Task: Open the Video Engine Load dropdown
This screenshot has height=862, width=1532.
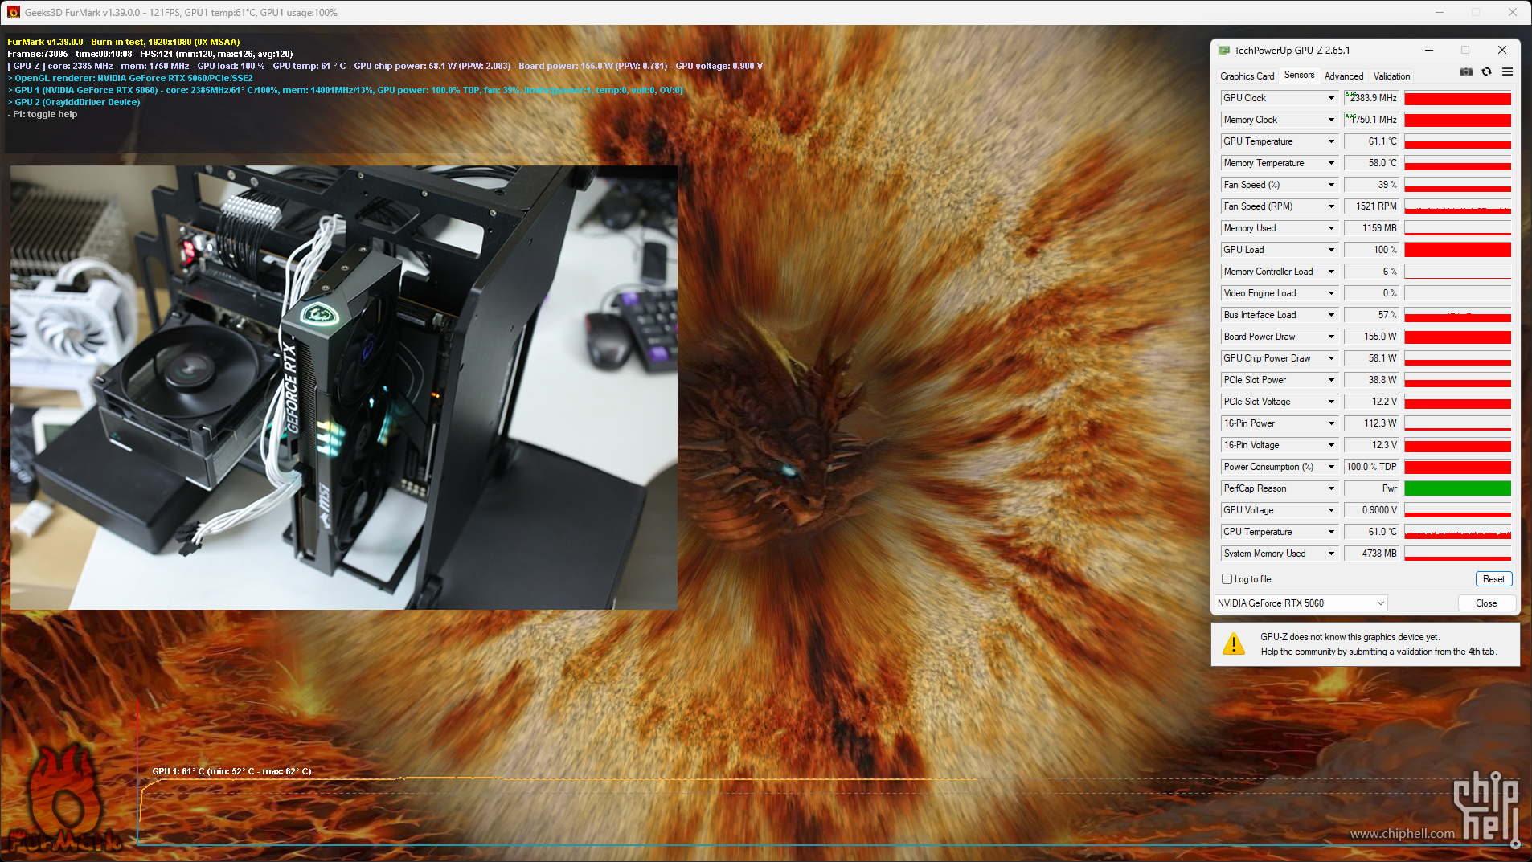Action: coord(1331,293)
